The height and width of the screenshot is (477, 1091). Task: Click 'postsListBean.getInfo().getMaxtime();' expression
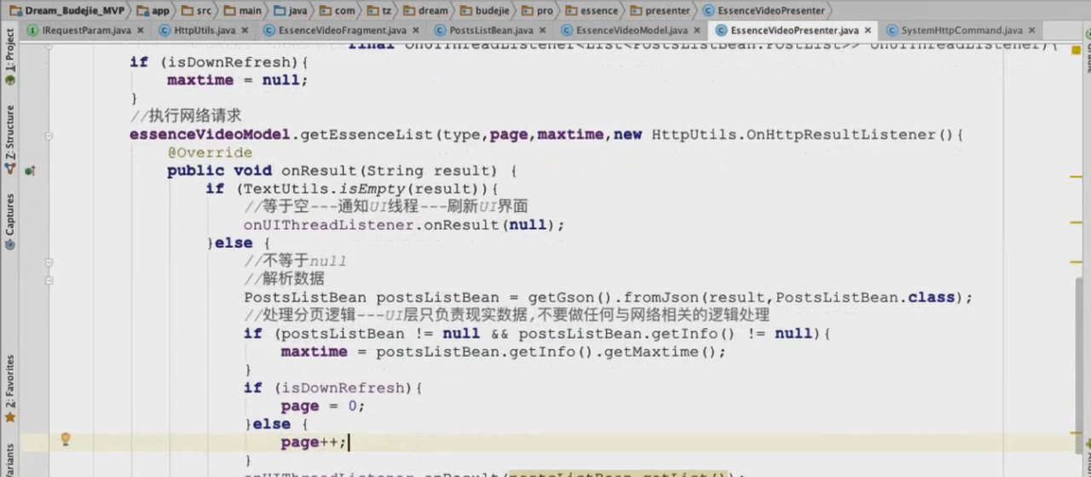click(551, 352)
